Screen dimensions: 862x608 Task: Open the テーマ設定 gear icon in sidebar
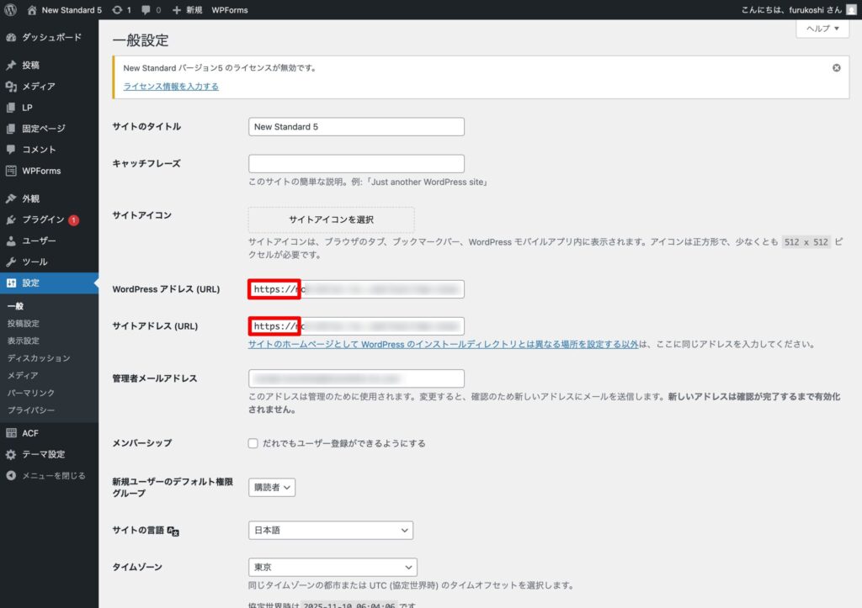tap(11, 454)
